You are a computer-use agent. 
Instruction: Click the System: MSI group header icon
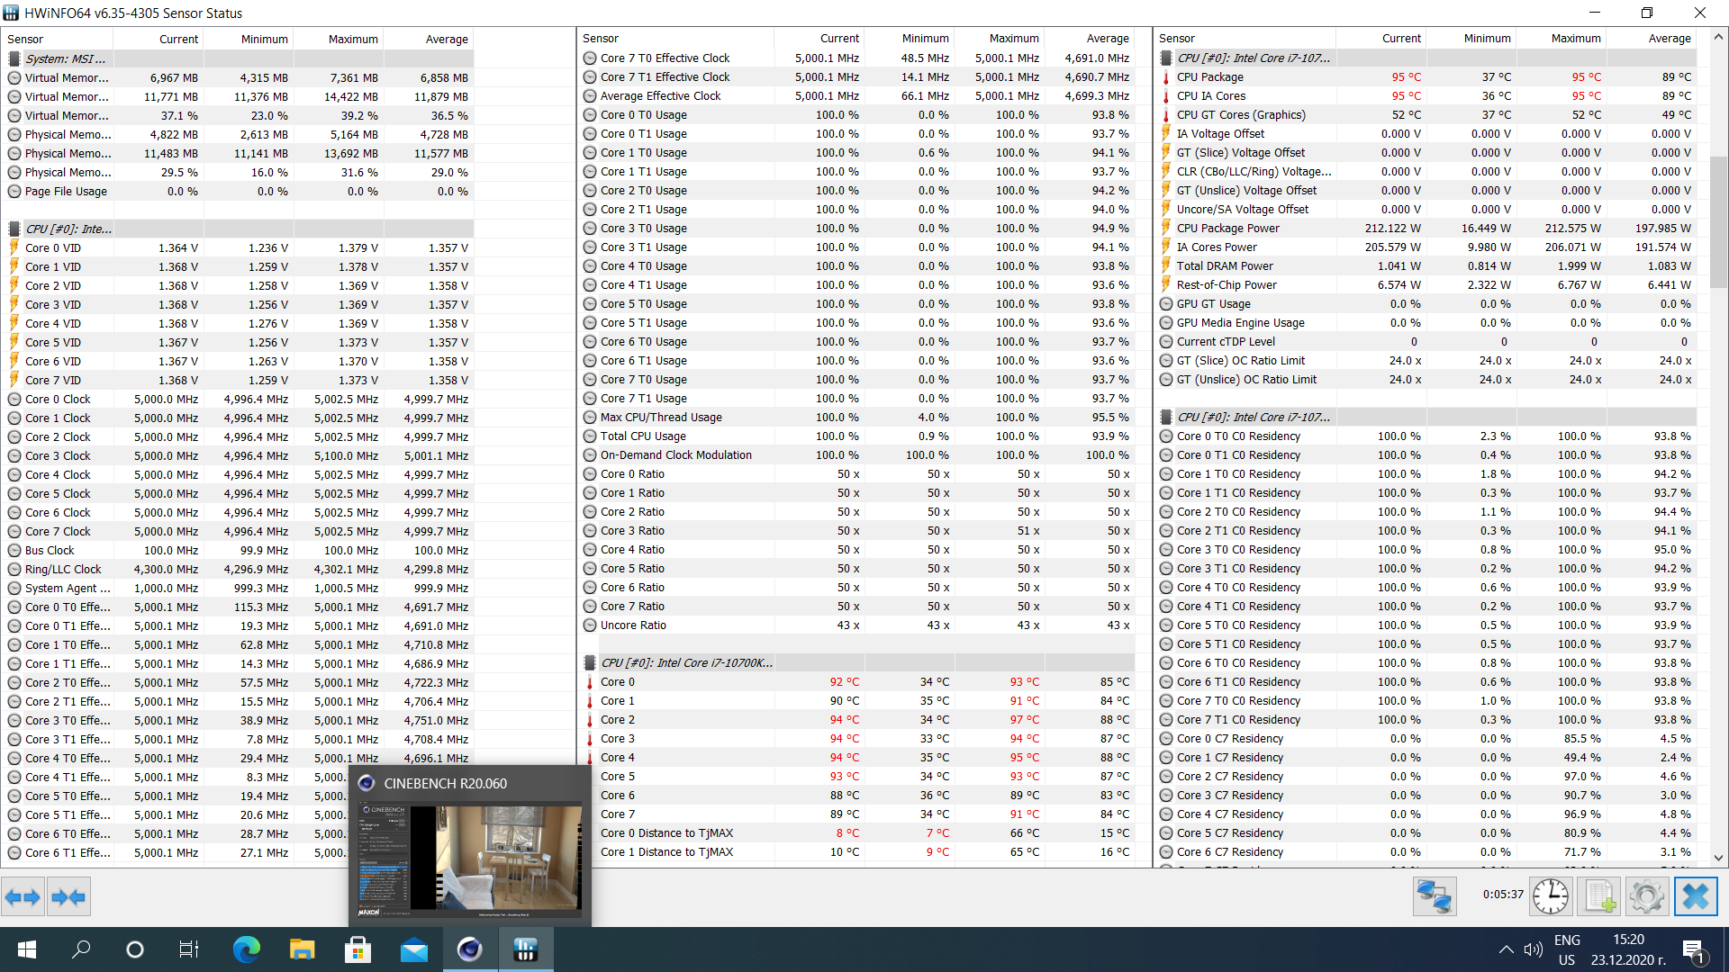pyautogui.click(x=14, y=58)
